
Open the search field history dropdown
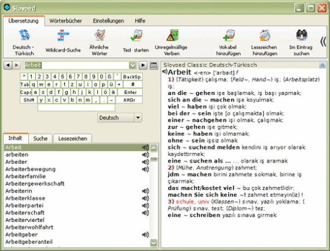point(133,65)
